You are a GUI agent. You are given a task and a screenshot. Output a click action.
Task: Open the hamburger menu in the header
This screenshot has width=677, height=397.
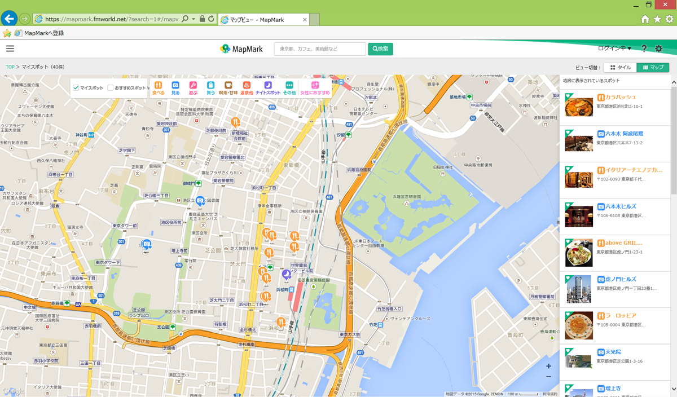pos(10,48)
